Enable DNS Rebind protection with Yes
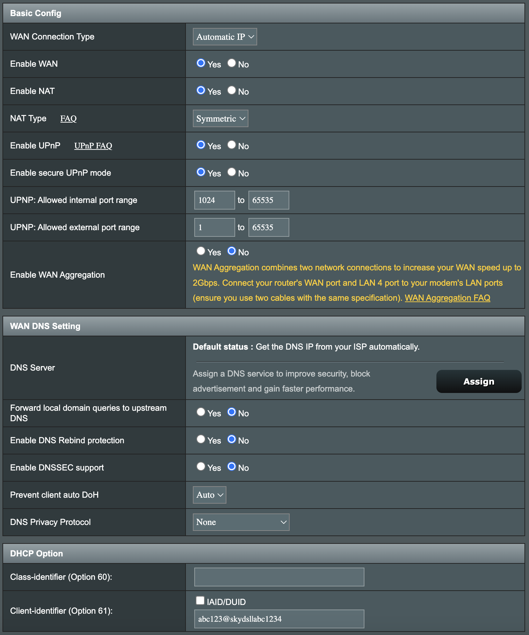Viewport: 529px width, 635px height. pyautogui.click(x=201, y=439)
